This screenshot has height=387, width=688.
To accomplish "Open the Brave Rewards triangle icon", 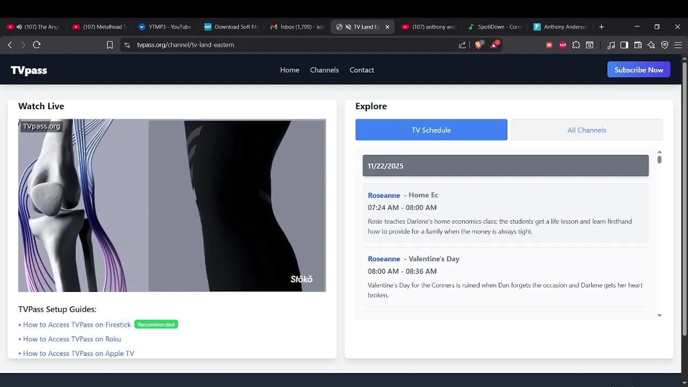I will pos(494,45).
